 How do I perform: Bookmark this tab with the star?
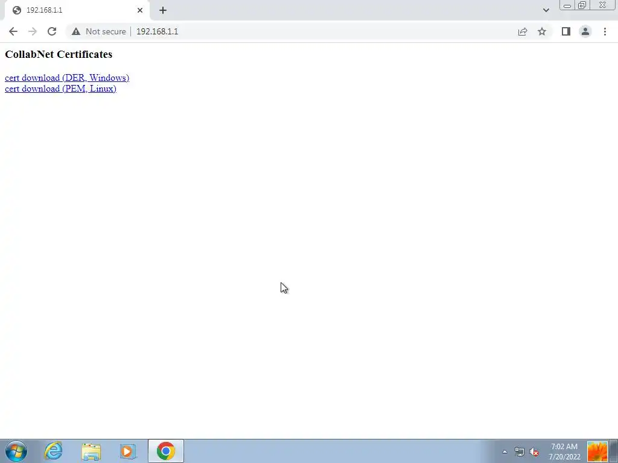coord(542,31)
